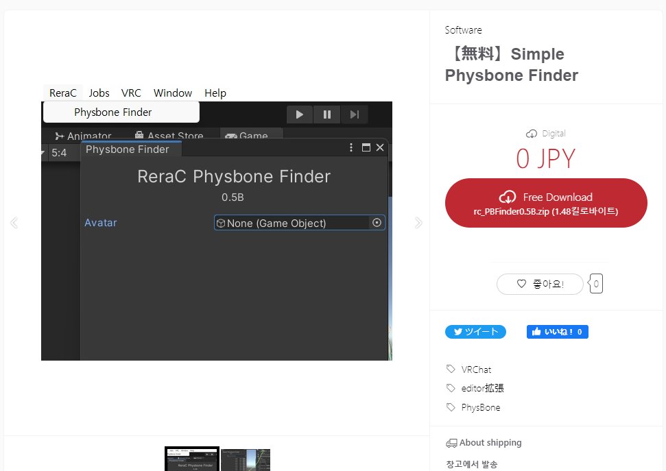Viewport: 666px width, 471px height.
Task: Click the heart icon in like button
Action: (521, 284)
